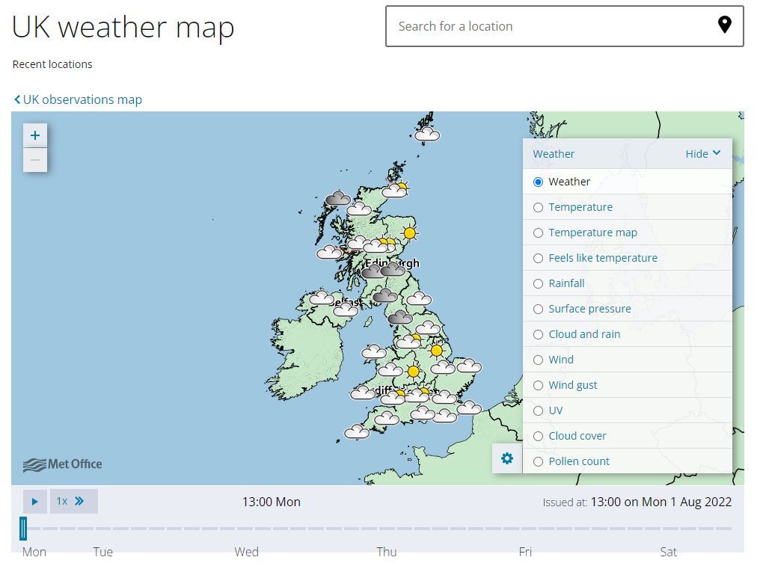
Task: Select the Cloud cover layer option
Action: pos(538,436)
